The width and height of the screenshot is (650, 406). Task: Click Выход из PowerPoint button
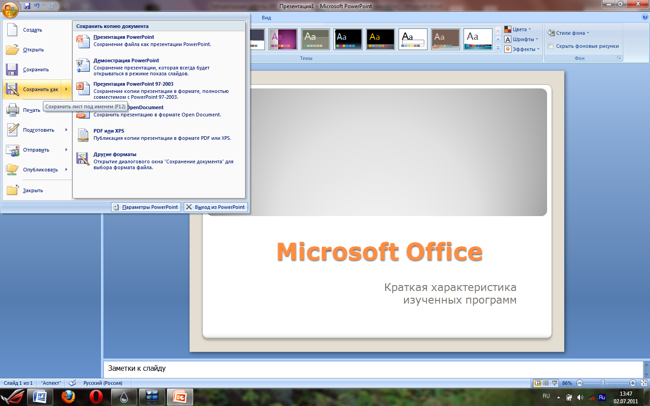click(216, 207)
